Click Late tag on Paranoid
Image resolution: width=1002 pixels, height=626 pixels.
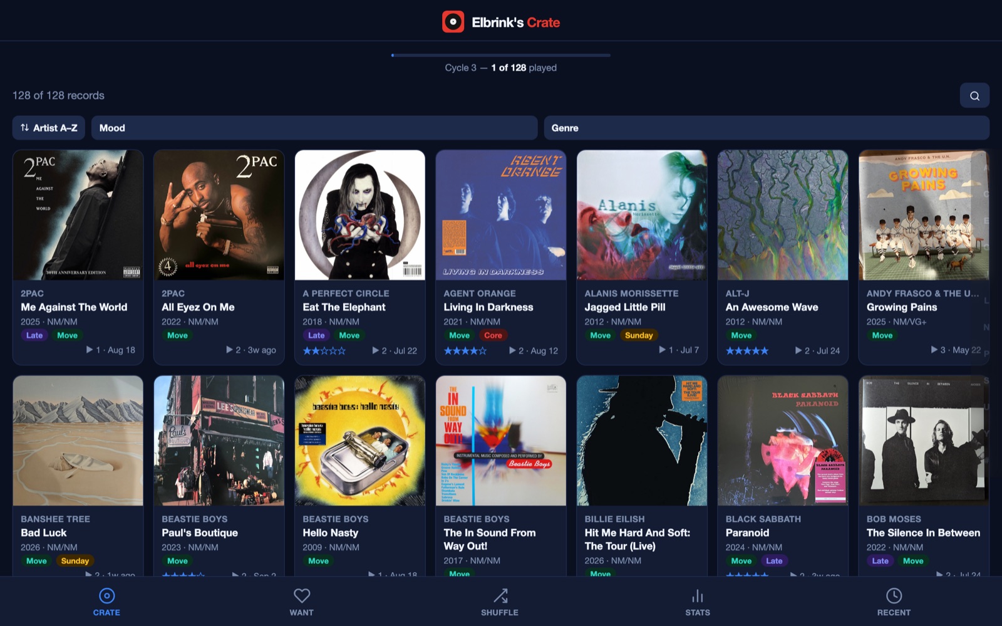pyautogui.click(x=774, y=561)
